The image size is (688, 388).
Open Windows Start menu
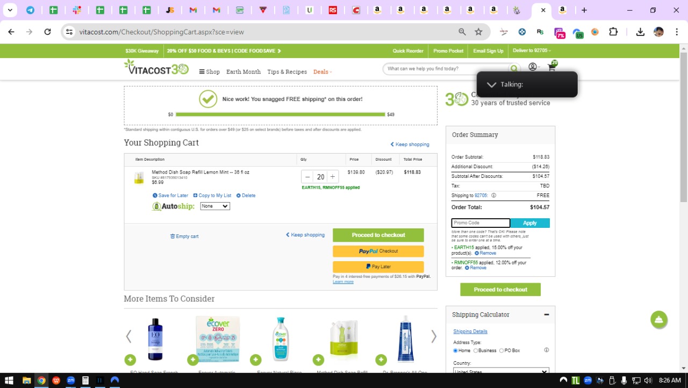coord(9,380)
